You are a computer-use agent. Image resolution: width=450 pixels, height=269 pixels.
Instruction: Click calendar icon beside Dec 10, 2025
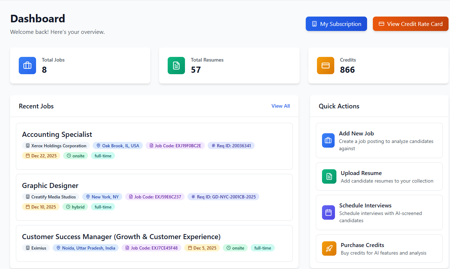[28, 207]
